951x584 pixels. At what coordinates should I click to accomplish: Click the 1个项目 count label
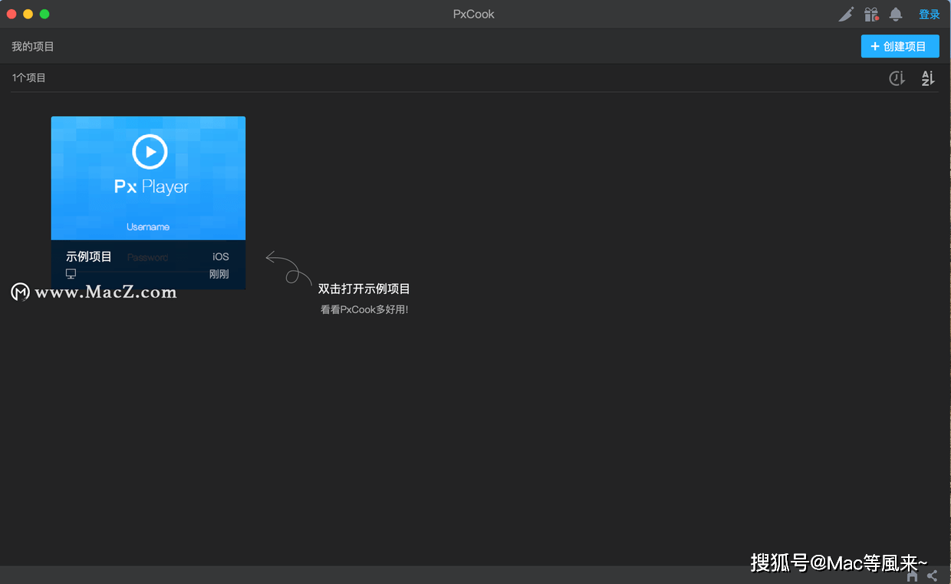[28, 78]
